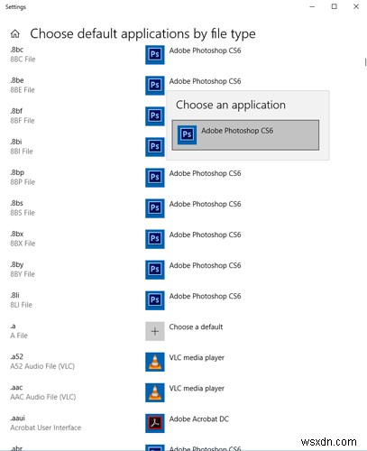367x451 pixels.
Task: Click the .8bf extension text
Action: [x=16, y=111]
